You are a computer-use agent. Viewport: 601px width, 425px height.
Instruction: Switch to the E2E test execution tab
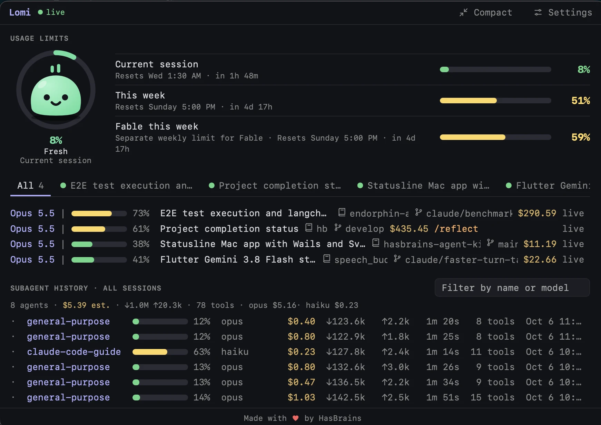point(126,186)
